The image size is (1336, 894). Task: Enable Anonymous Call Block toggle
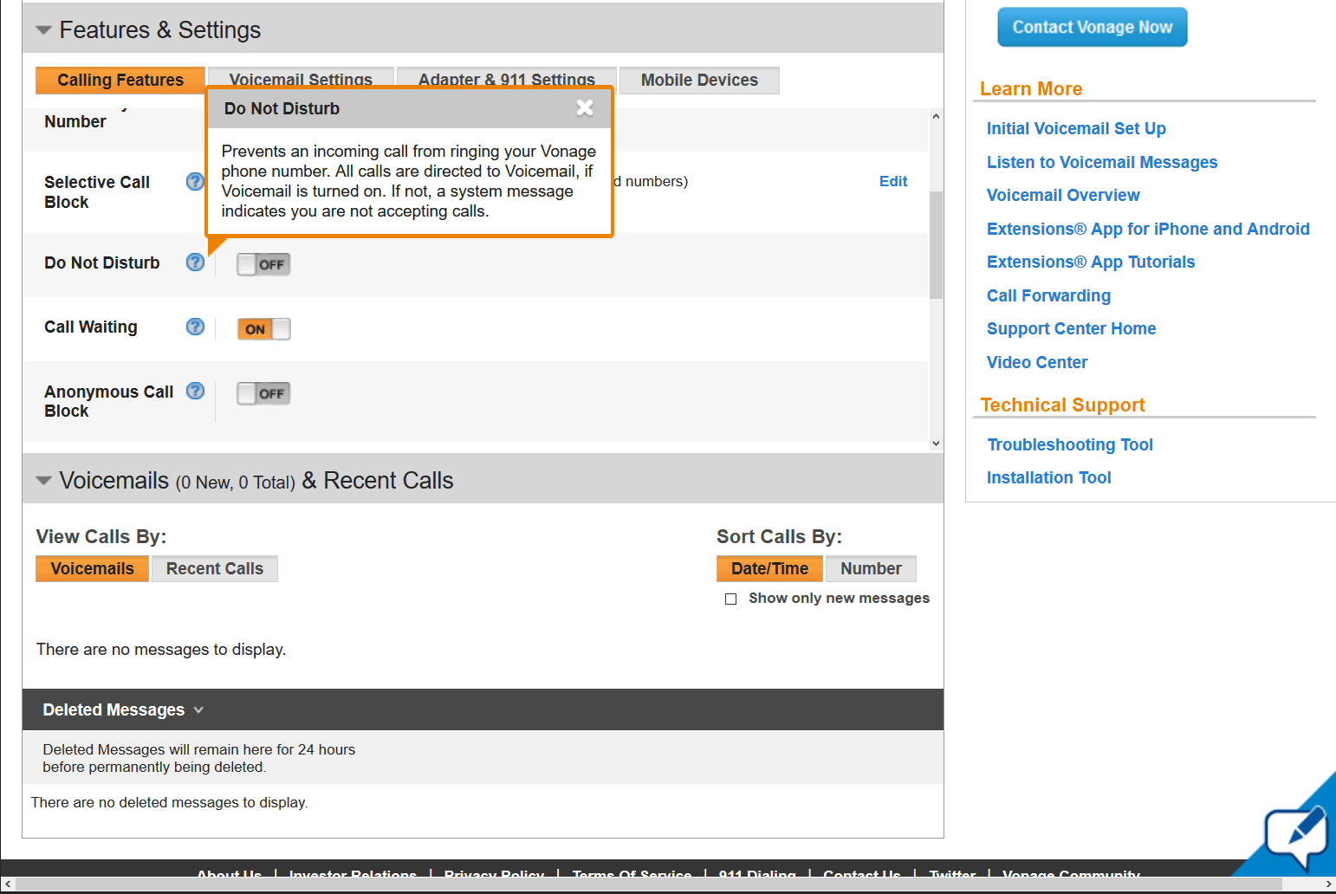[263, 393]
